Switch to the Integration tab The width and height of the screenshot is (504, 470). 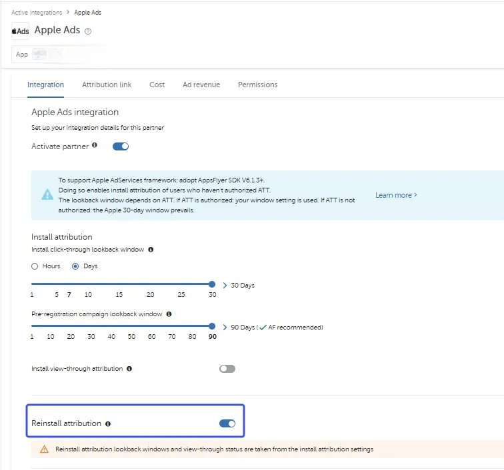(45, 85)
